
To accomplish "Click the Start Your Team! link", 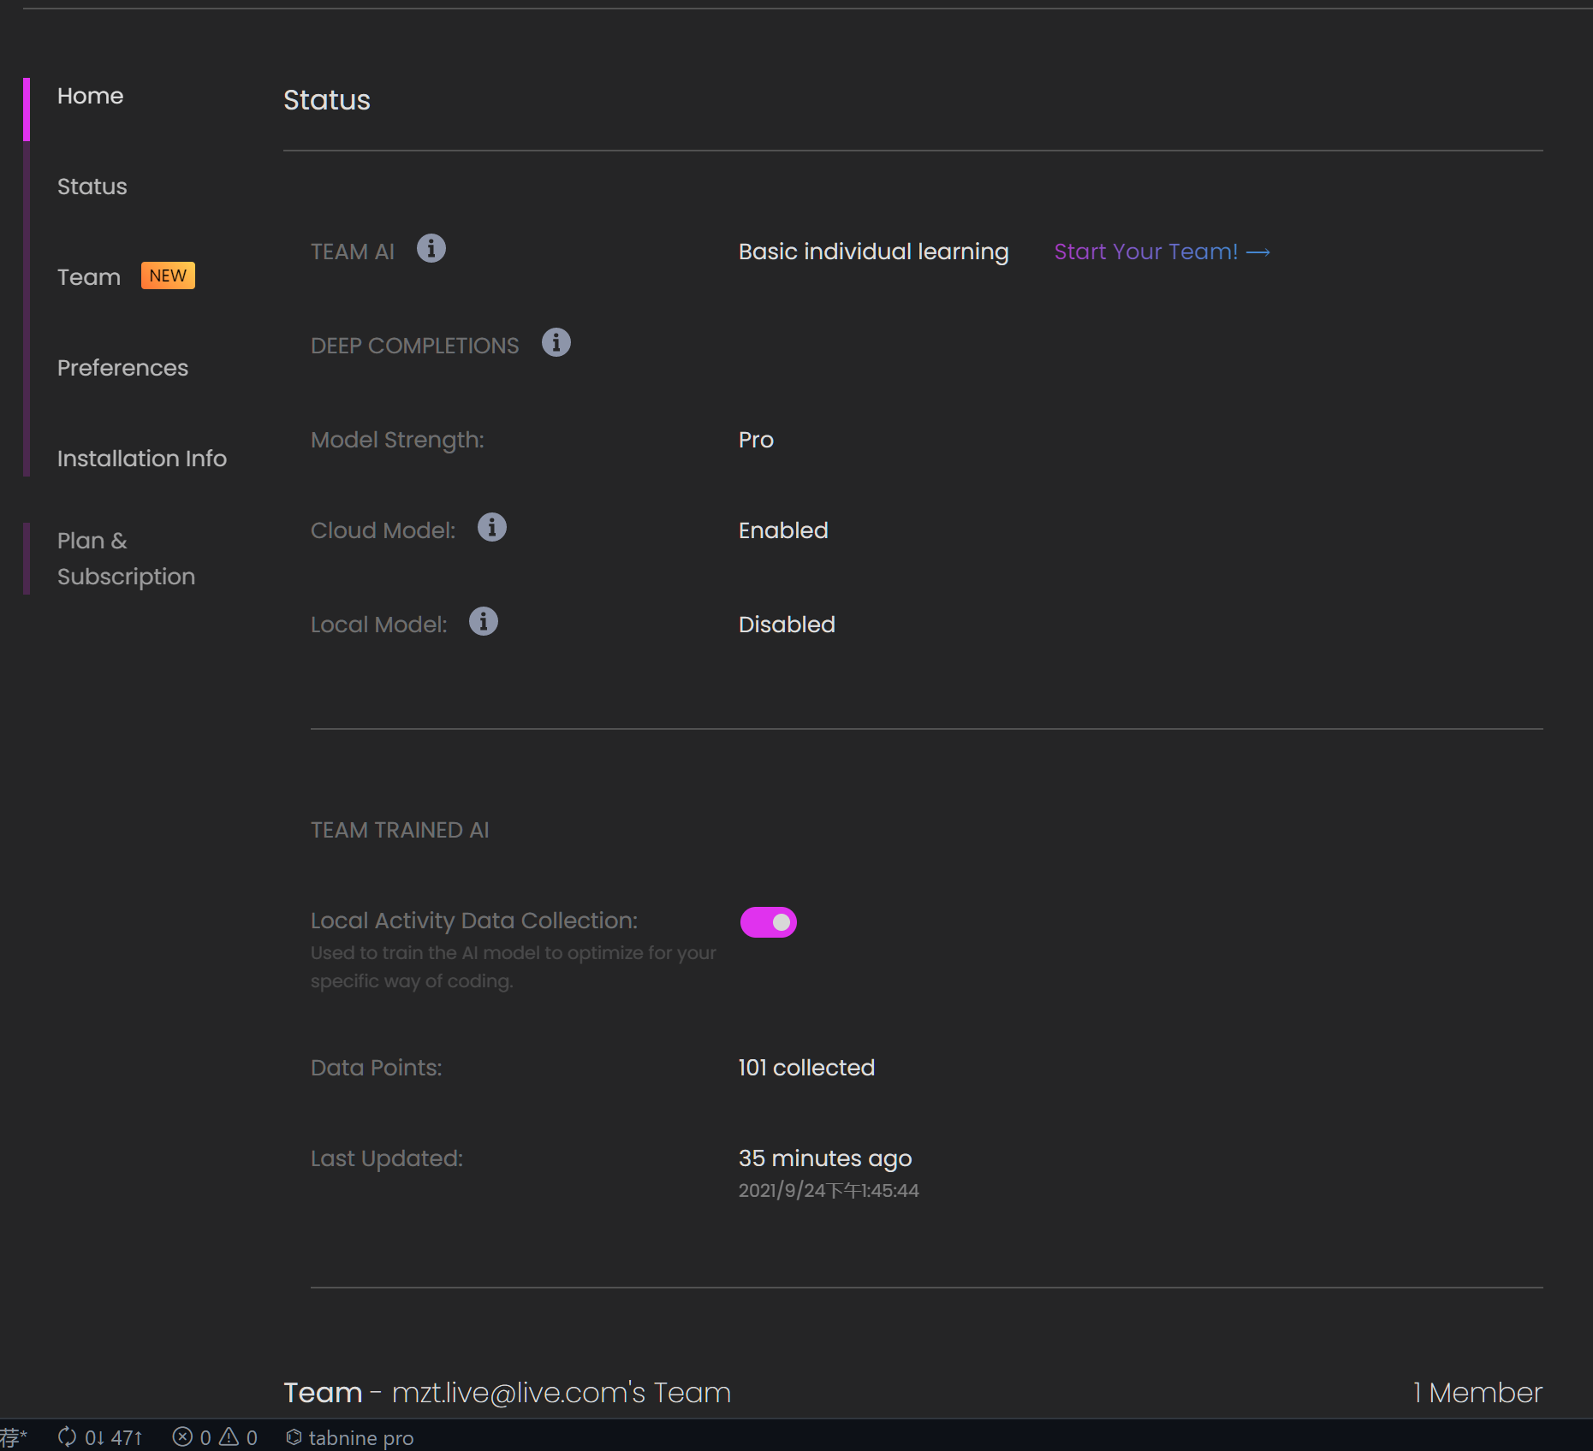I will click(1161, 252).
